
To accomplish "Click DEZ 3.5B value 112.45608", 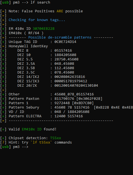I will click(64, 68).
